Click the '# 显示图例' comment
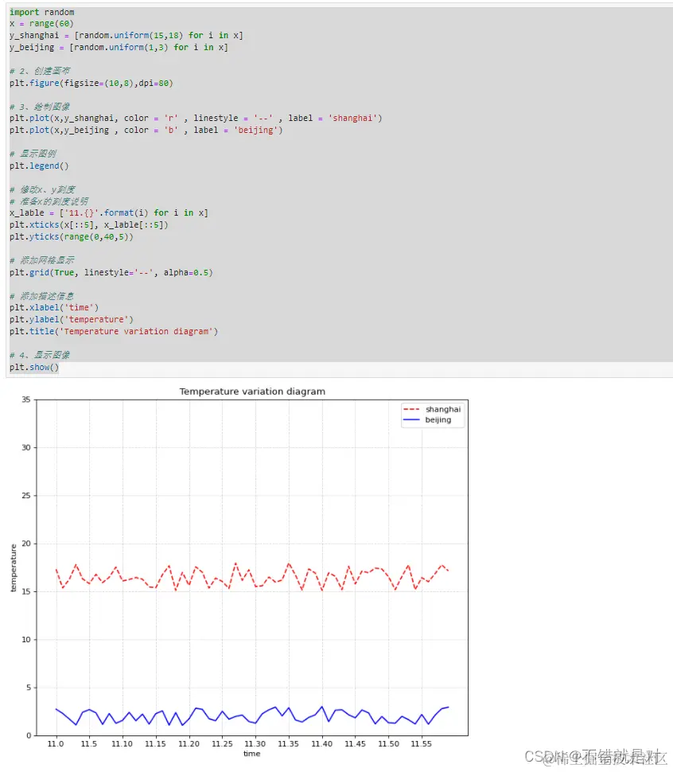 tap(33, 154)
